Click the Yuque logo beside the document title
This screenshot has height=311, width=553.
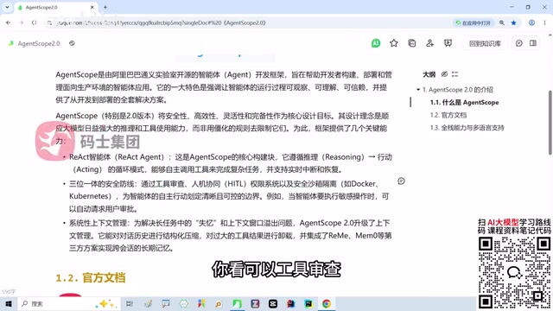point(11,43)
